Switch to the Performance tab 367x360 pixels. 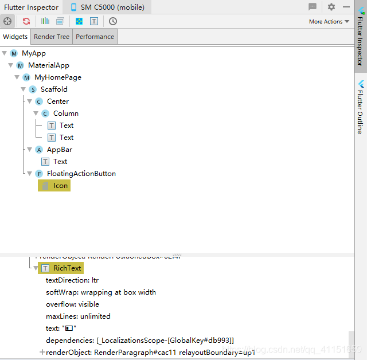(95, 37)
